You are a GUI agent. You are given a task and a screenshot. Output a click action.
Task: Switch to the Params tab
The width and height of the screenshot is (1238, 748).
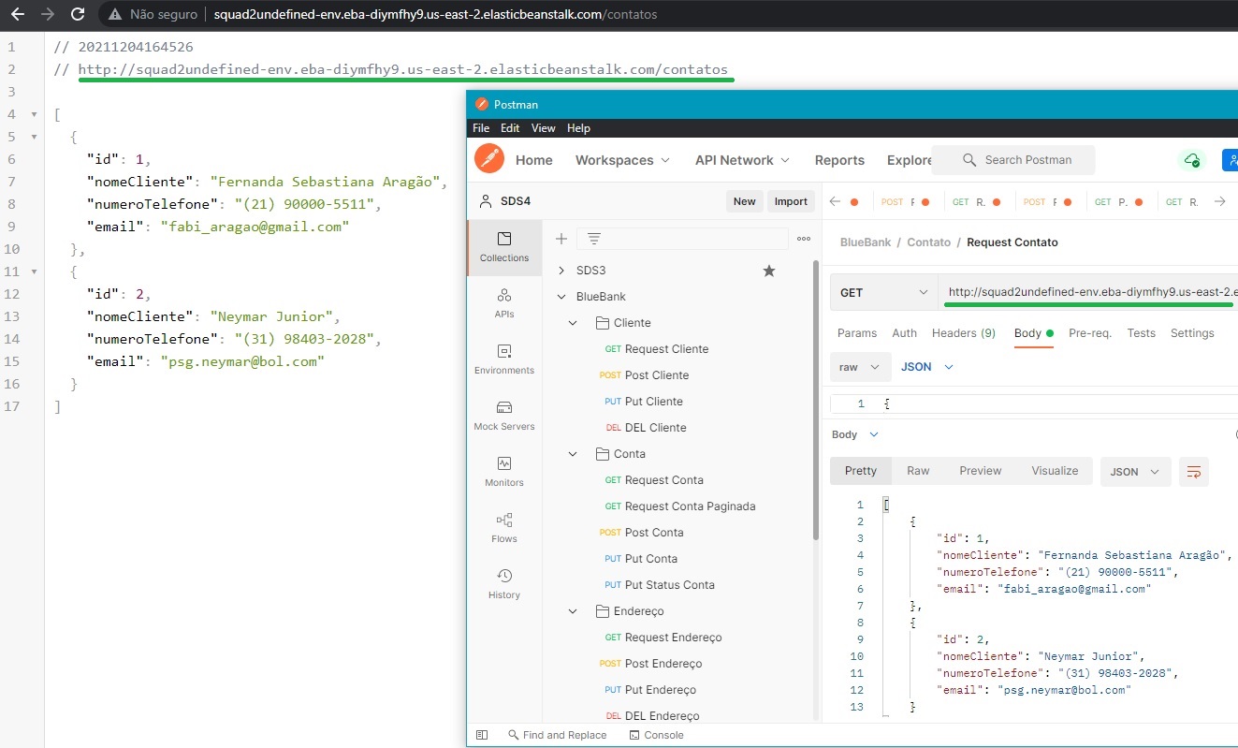(x=857, y=333)
